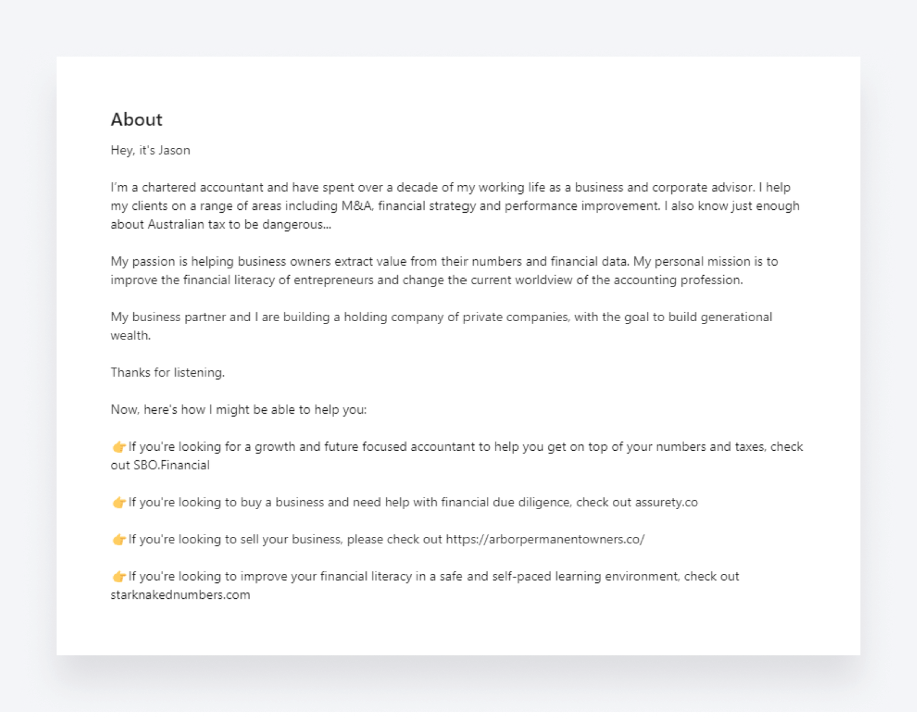Open the arborpermanentowners.co URL
This screenshot has height=719, width=917.
click(x=545, y=540)
